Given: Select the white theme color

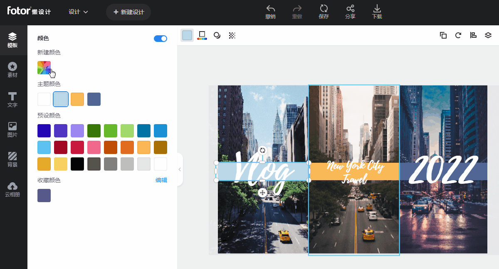Looking at the screenshot, I should [x=44, y=99].
